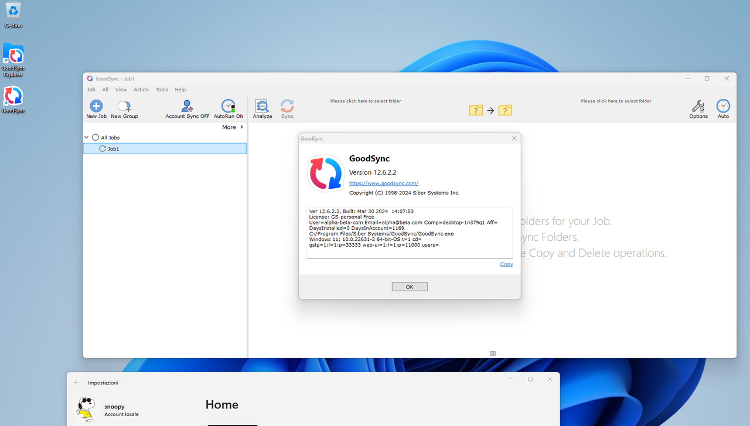The image size is (750, 426).
Task: Toggle Account Sync OFF button
Action: pos(187,109)
